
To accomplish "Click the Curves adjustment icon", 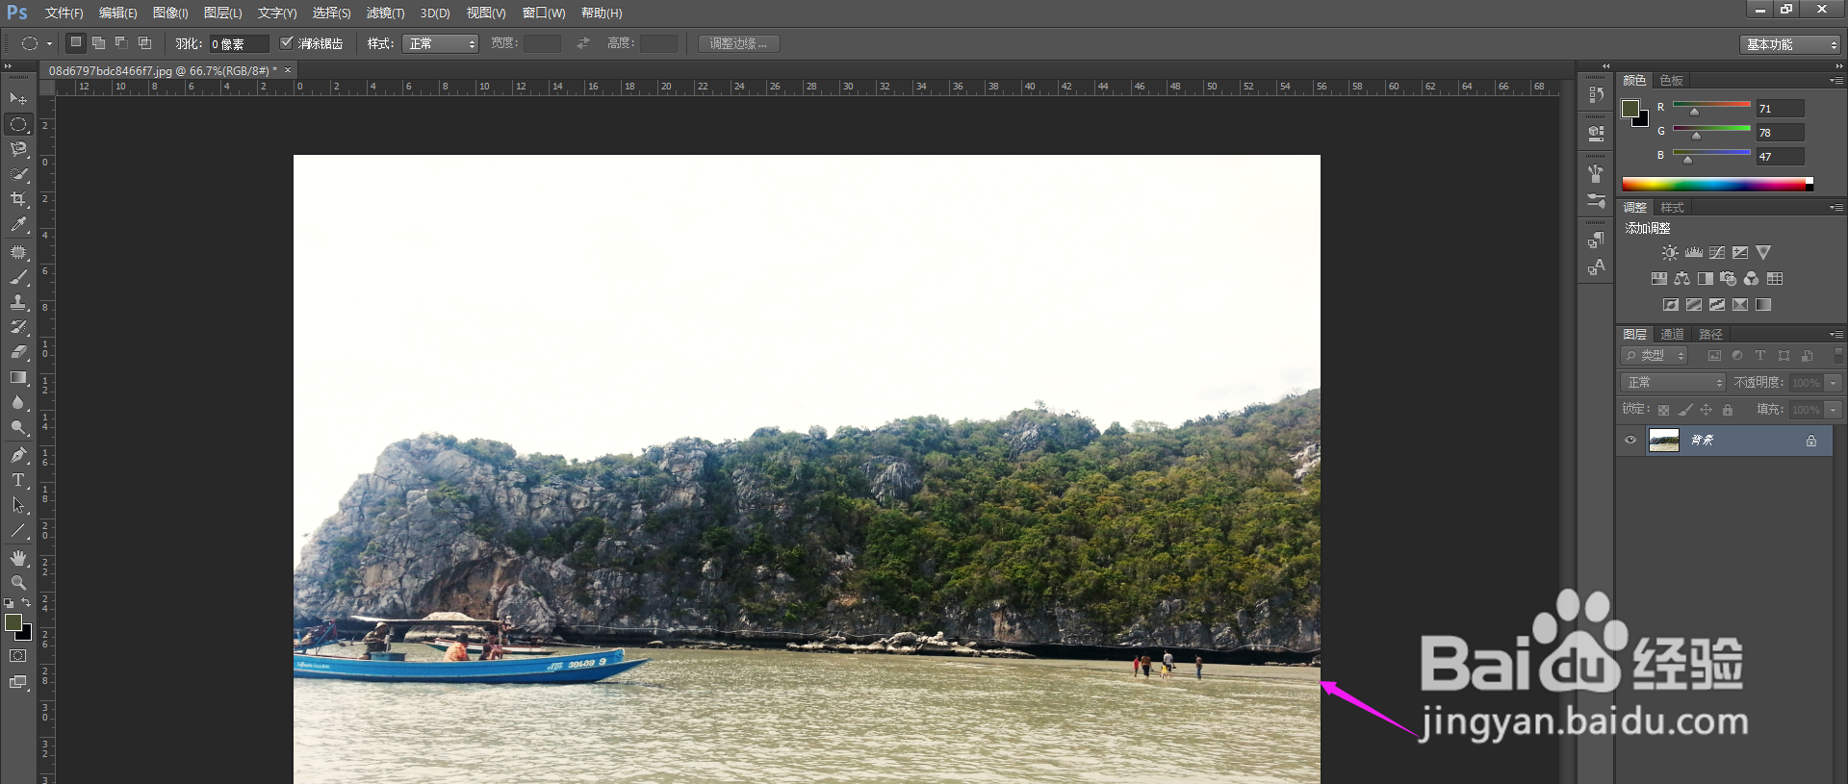I will pyautogui.click(x=1717, y=252).
